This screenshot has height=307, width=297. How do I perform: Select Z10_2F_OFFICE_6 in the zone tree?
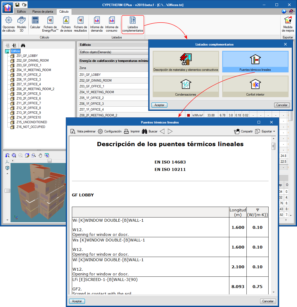click(29, 98)
